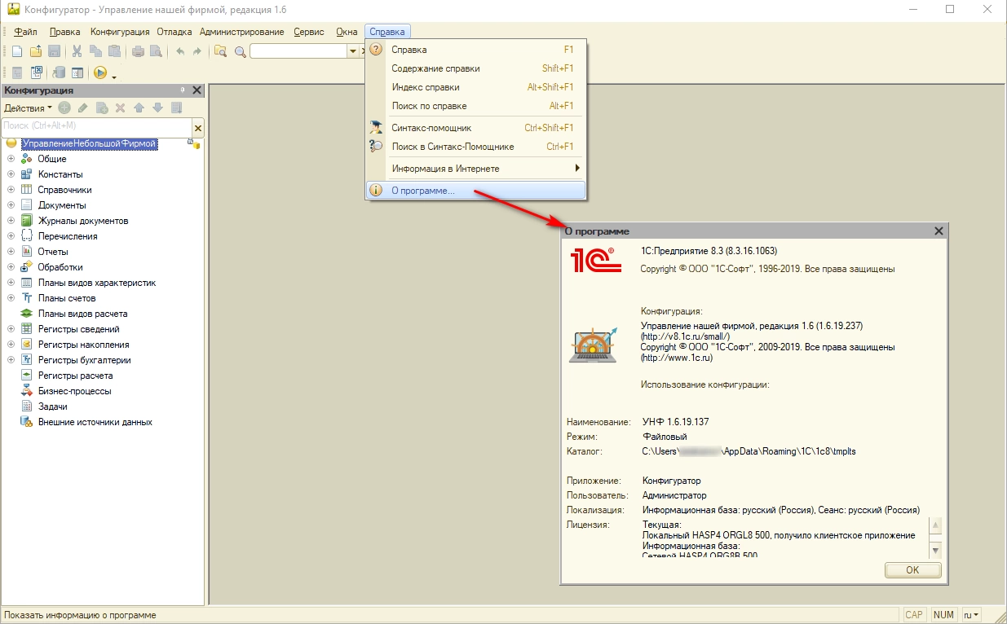This screenshot has width=1007, height=624.
Task: Select Бизнес-процессы tree item
Action: click(75, 391)
